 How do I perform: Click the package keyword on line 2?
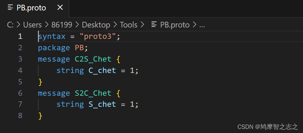click(x=54, y=48)
